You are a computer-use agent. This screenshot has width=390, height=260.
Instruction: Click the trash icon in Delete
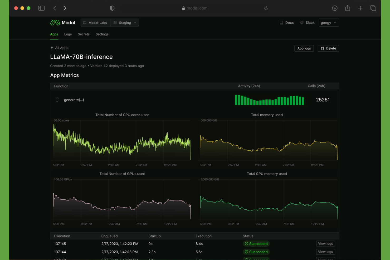322,48
